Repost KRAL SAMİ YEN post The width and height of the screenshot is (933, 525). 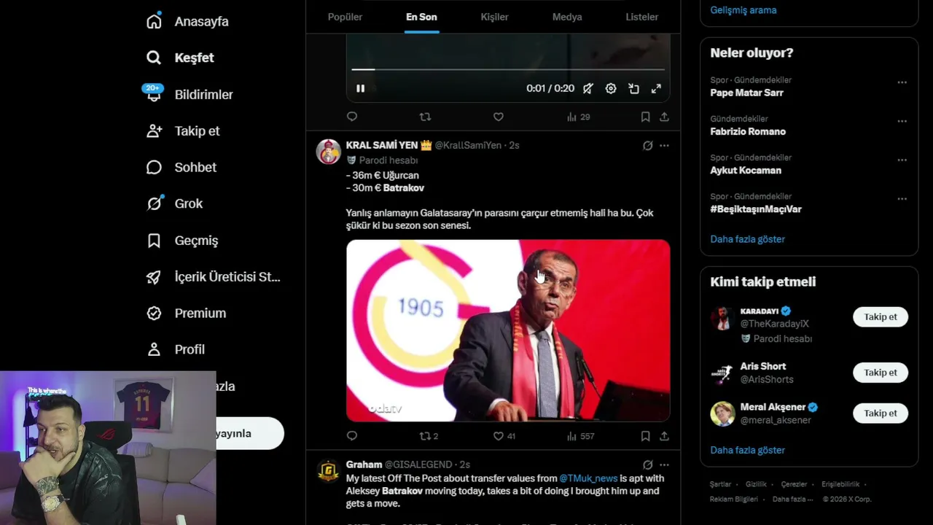point(429,436)
